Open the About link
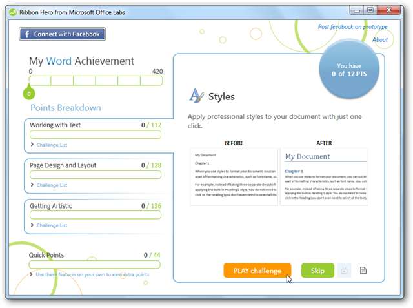Viewport: 413px width, 308px height. click(380, 40)
